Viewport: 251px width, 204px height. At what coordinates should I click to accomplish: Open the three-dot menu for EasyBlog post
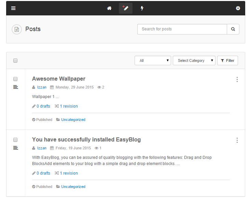(237, 140)
